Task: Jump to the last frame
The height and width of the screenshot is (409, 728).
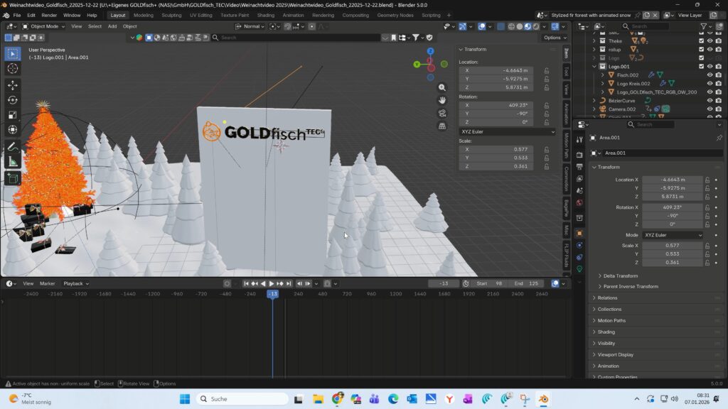Action: [289, 283]
